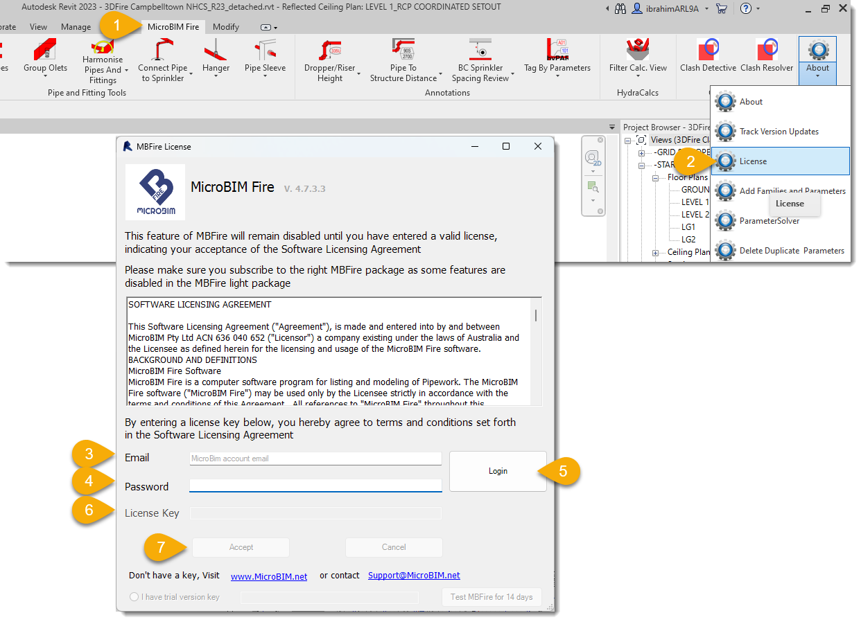Open the View ribbon tab
The width and height of the screenshot is (861, 622).
39,27
